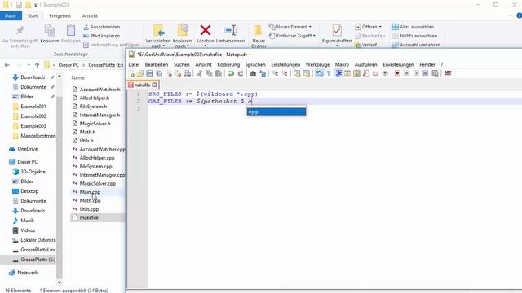Open the Document Map panel icon

(x=356, y=73)
